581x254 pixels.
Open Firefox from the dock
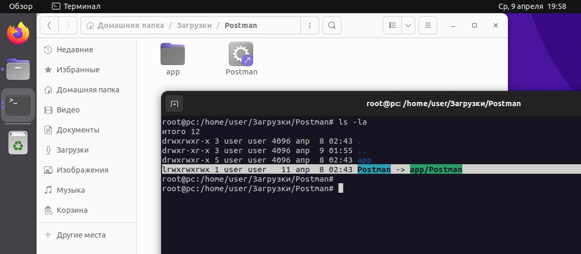[18, 33]
